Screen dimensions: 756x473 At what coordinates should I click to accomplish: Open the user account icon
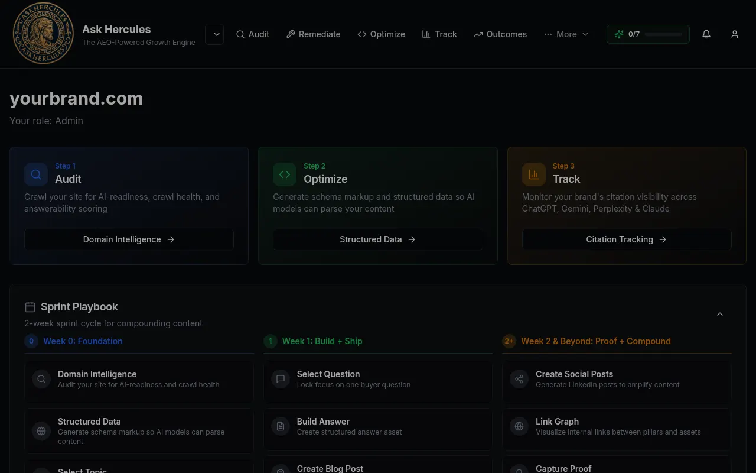[735, 34]
